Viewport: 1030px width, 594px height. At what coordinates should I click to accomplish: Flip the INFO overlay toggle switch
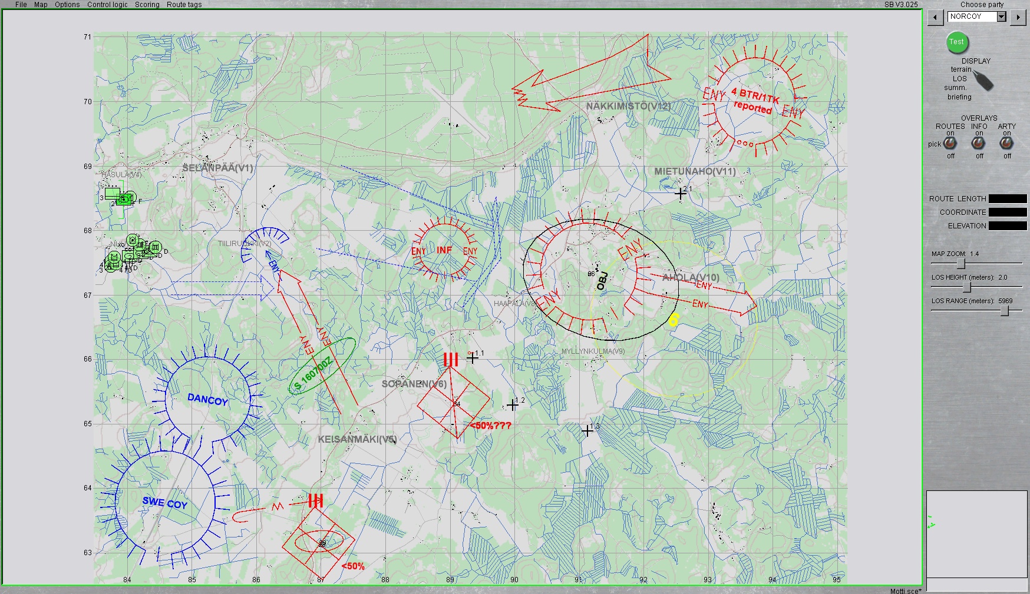tap(979, 143)
